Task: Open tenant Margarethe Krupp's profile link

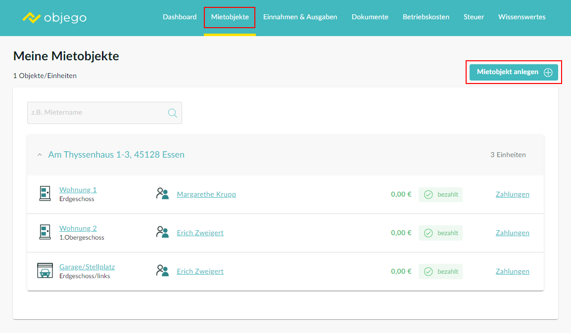Action: 206,194
